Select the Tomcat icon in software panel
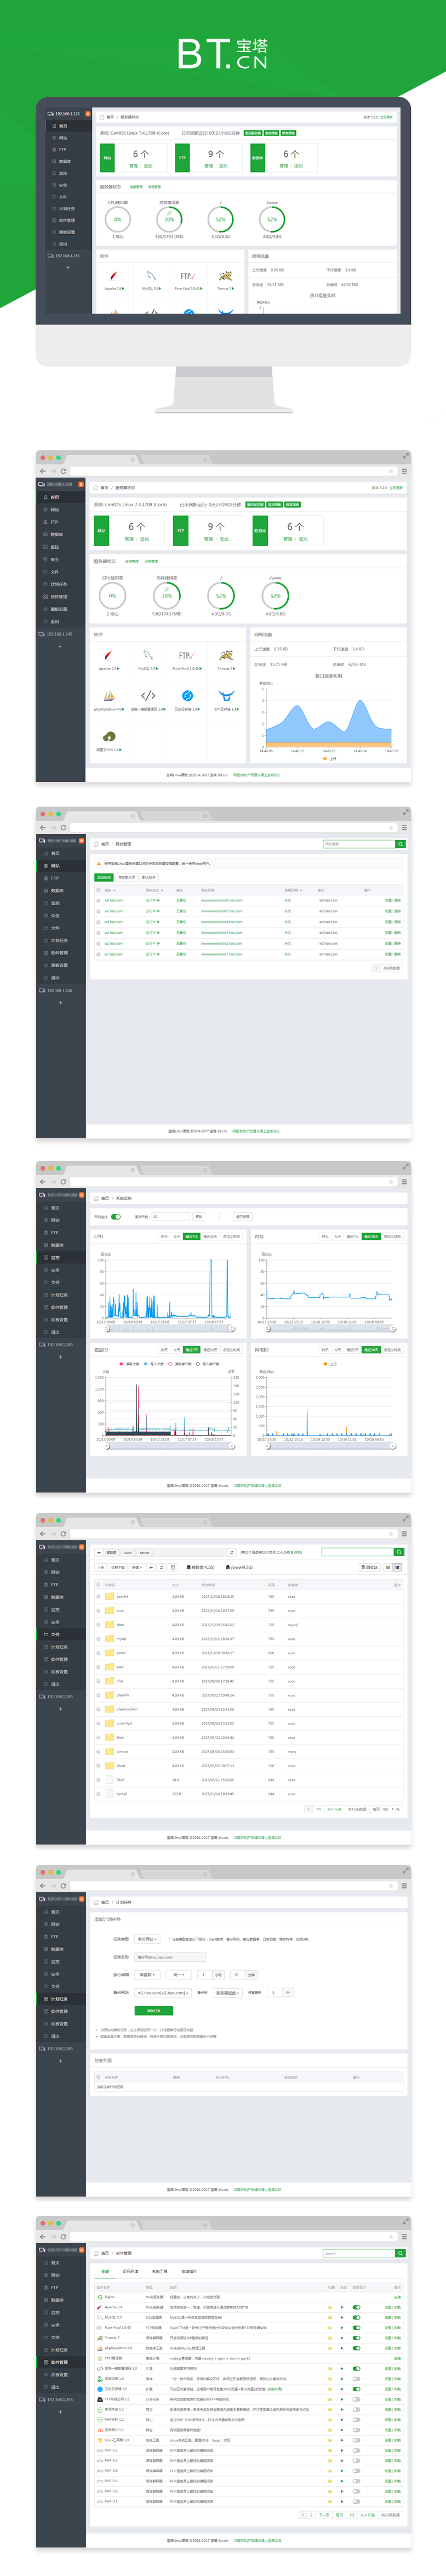Screen dimensions: 446x2576 point(226,656)
